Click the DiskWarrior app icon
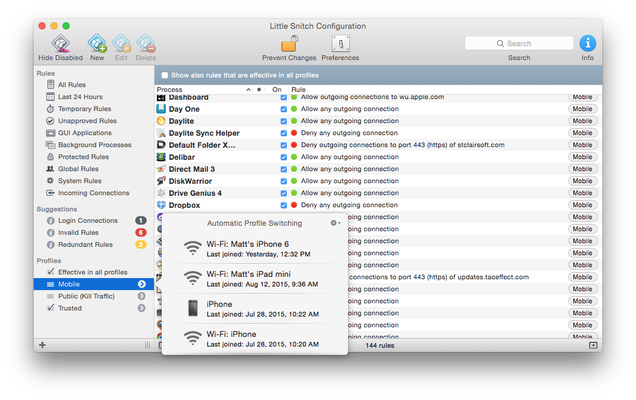636x400 pixels. [x=161, y=181]
